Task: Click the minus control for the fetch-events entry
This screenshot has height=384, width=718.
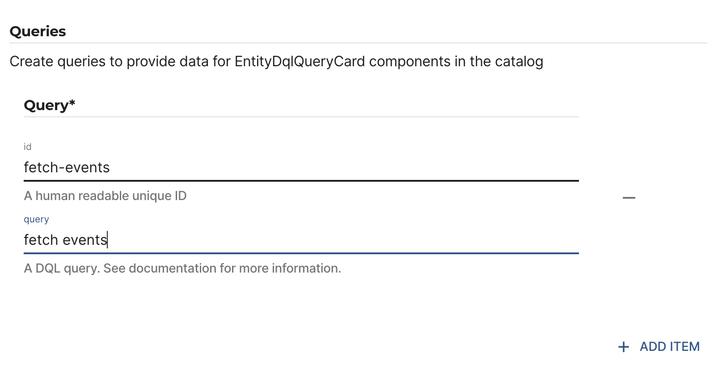Action: (x=629, y=197)
